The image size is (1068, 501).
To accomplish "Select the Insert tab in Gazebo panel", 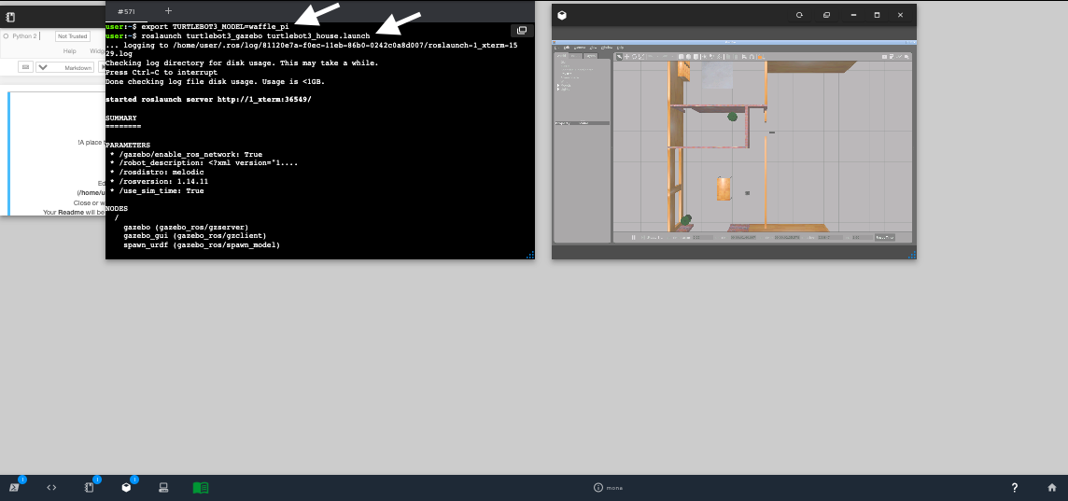I will (576, 56).
